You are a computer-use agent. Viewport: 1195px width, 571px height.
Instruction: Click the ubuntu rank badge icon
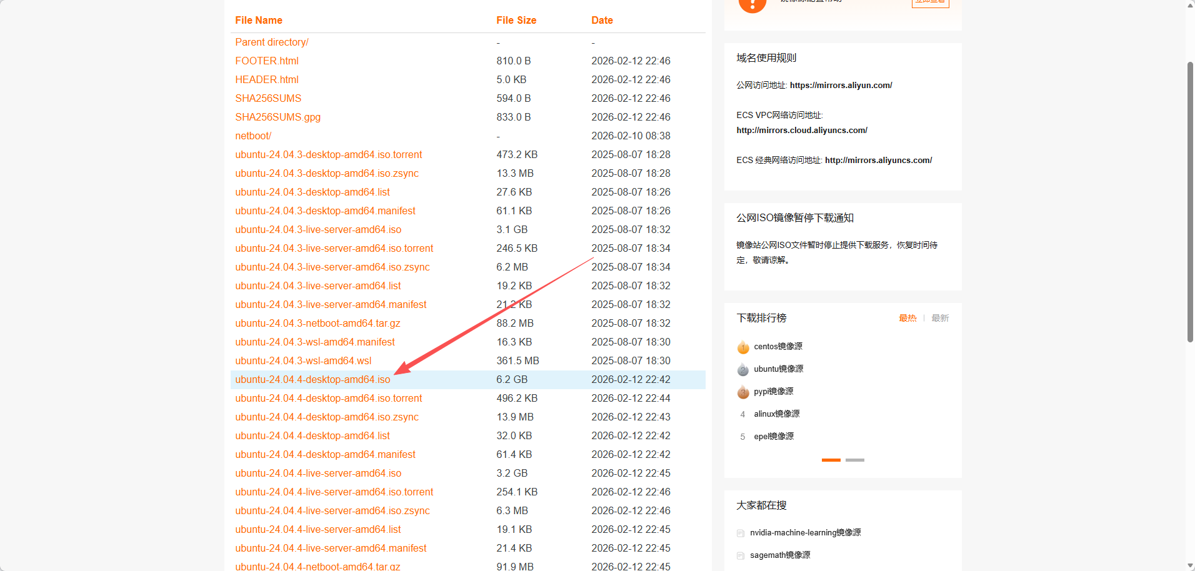pyautogui.click(x=743, y=369)
